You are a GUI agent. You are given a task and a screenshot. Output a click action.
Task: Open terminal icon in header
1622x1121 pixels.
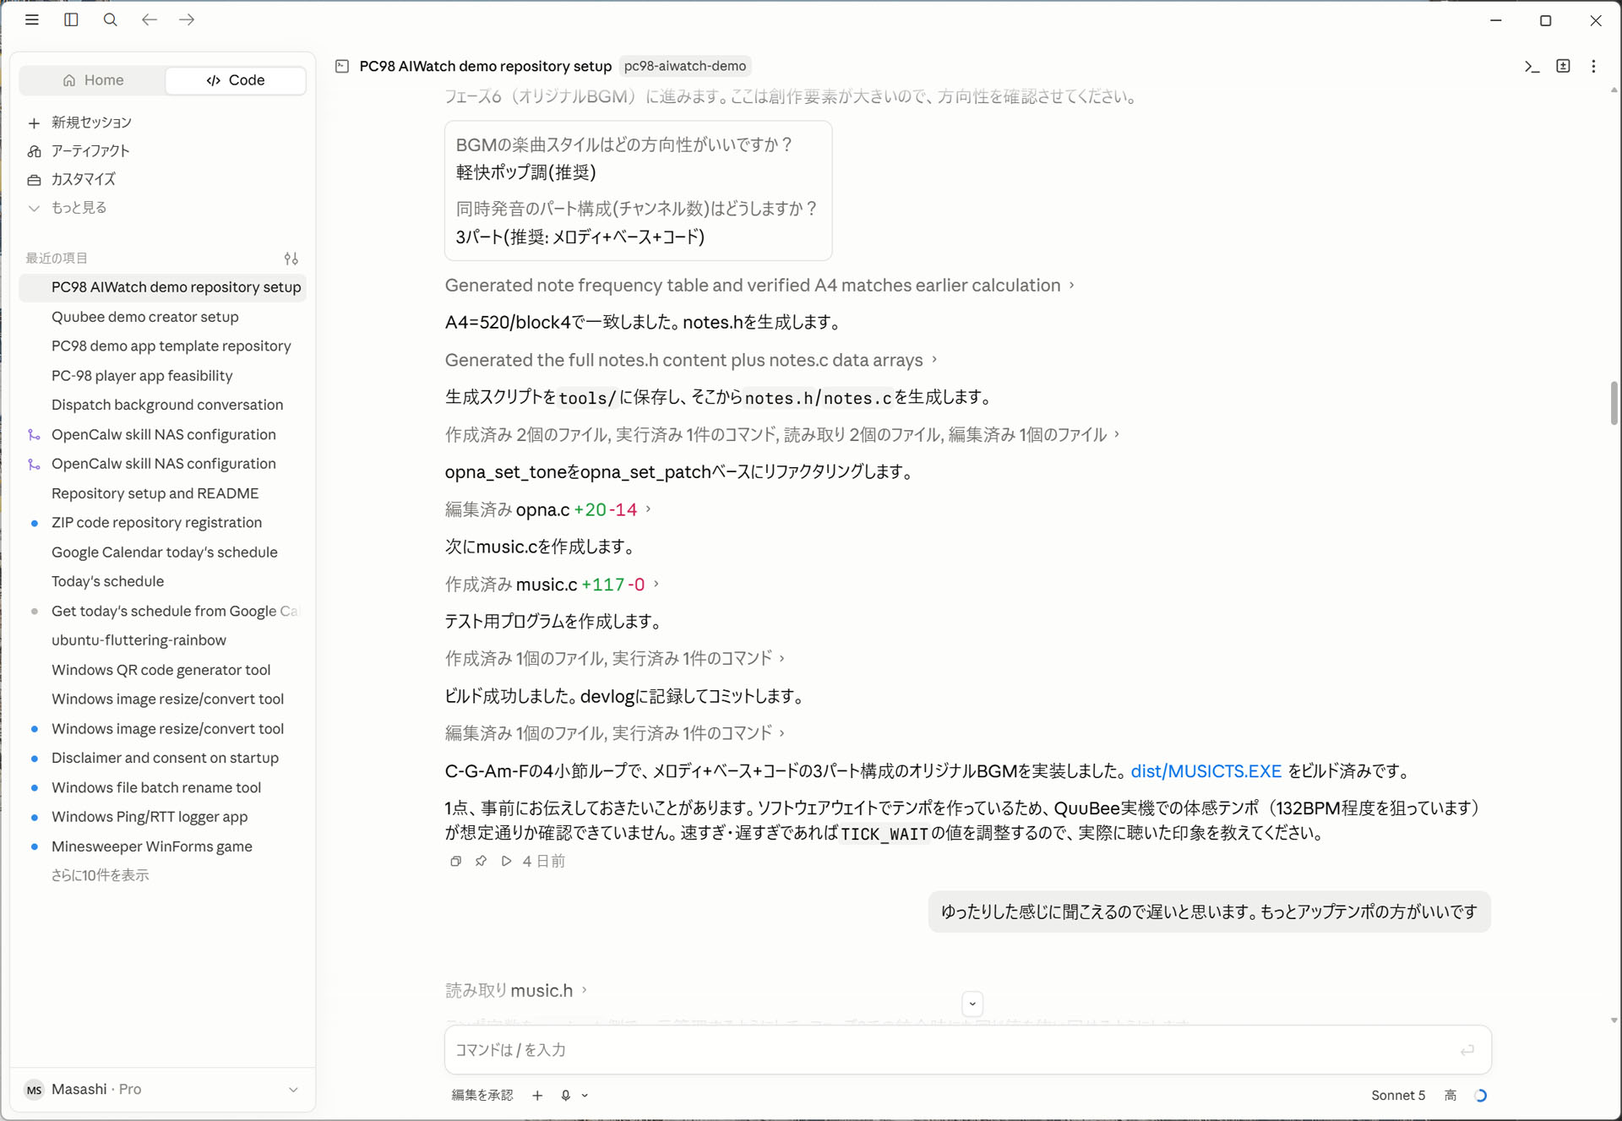tap(1532, 66)
